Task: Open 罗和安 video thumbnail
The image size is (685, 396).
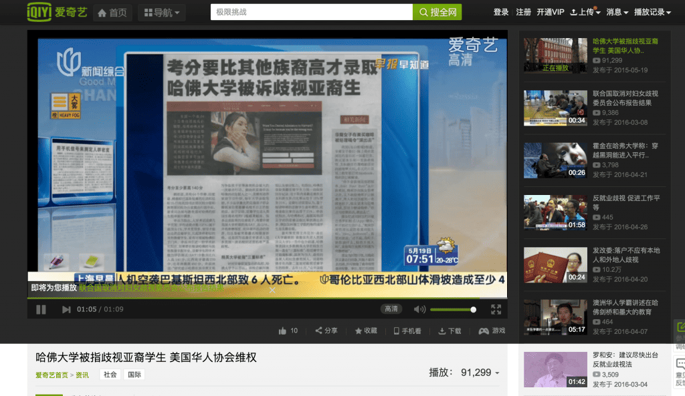Action: coord(555,369)
